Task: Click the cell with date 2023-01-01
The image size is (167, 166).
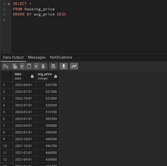Action: (x=24, y=119)
